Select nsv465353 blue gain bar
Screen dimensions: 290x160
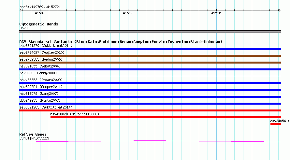pos(150,83)
